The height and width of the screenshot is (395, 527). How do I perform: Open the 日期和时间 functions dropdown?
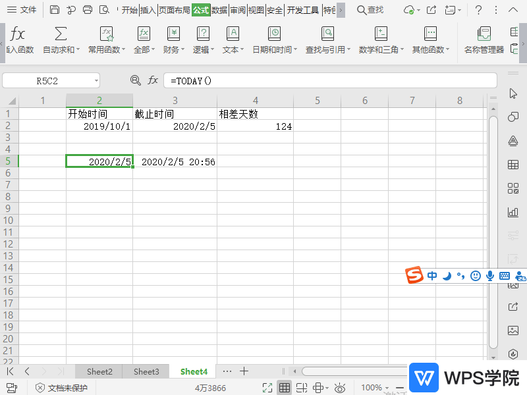275,40
